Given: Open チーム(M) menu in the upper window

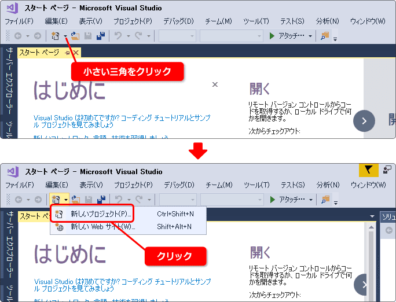Looking at the screenshot, I should click(218, 21).
